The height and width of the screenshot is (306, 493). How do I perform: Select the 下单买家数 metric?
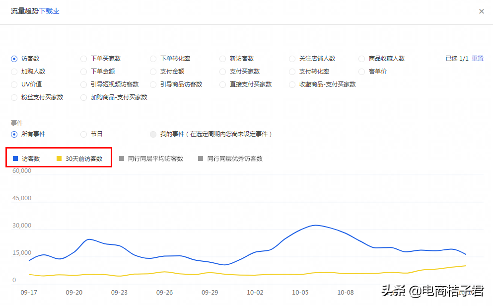[83, 58]
